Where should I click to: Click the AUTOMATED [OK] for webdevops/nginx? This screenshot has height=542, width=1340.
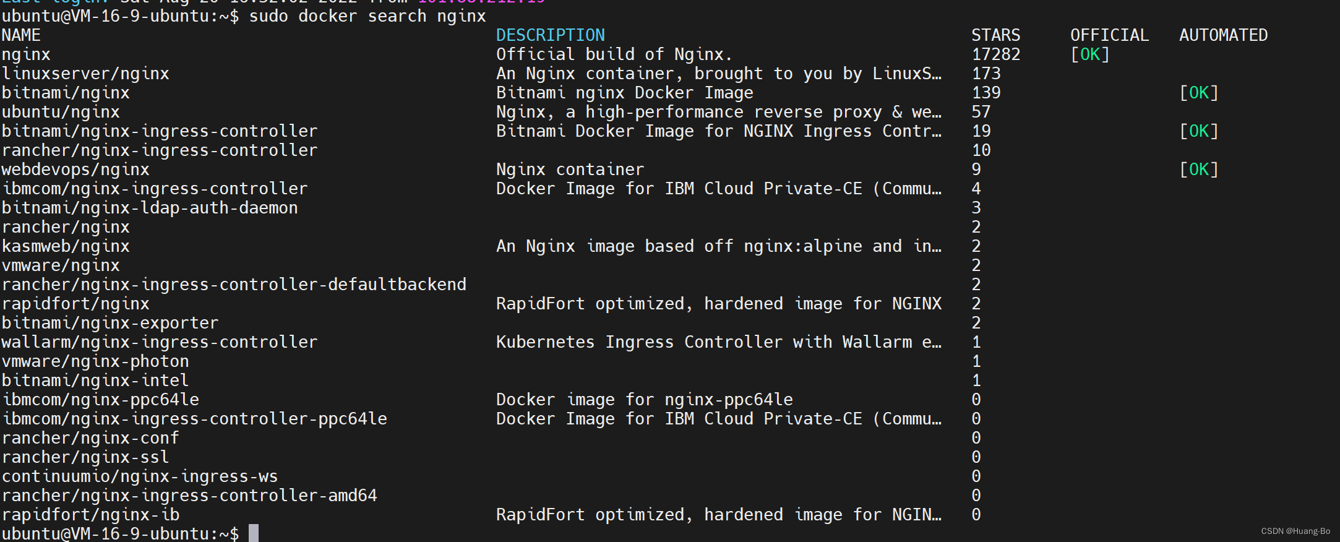[1199, 170]
